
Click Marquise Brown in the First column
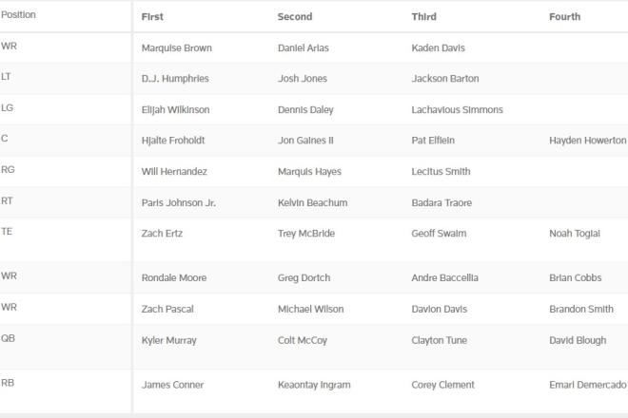tap(177, 48)
